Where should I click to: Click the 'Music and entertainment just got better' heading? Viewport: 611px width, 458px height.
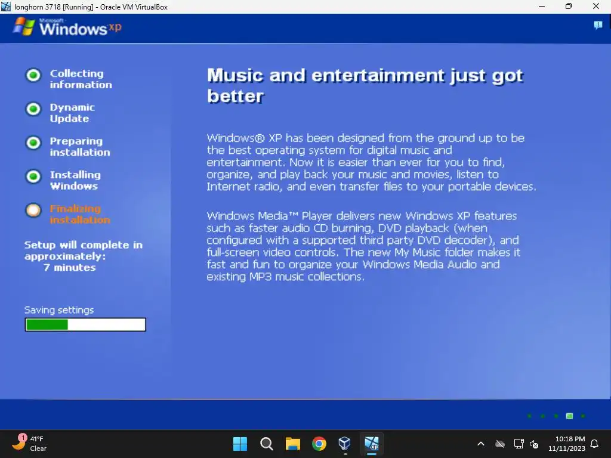[365, 85]
